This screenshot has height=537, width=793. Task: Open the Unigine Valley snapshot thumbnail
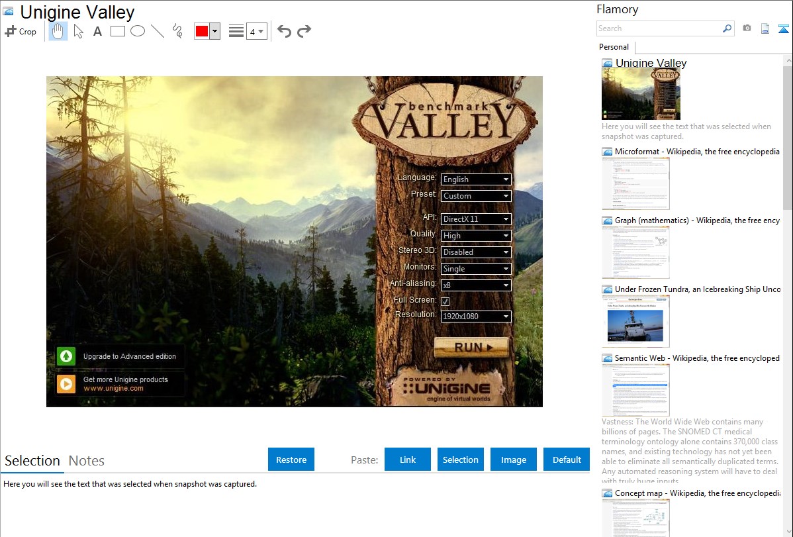pyautogui.click(x=641, y=94)
